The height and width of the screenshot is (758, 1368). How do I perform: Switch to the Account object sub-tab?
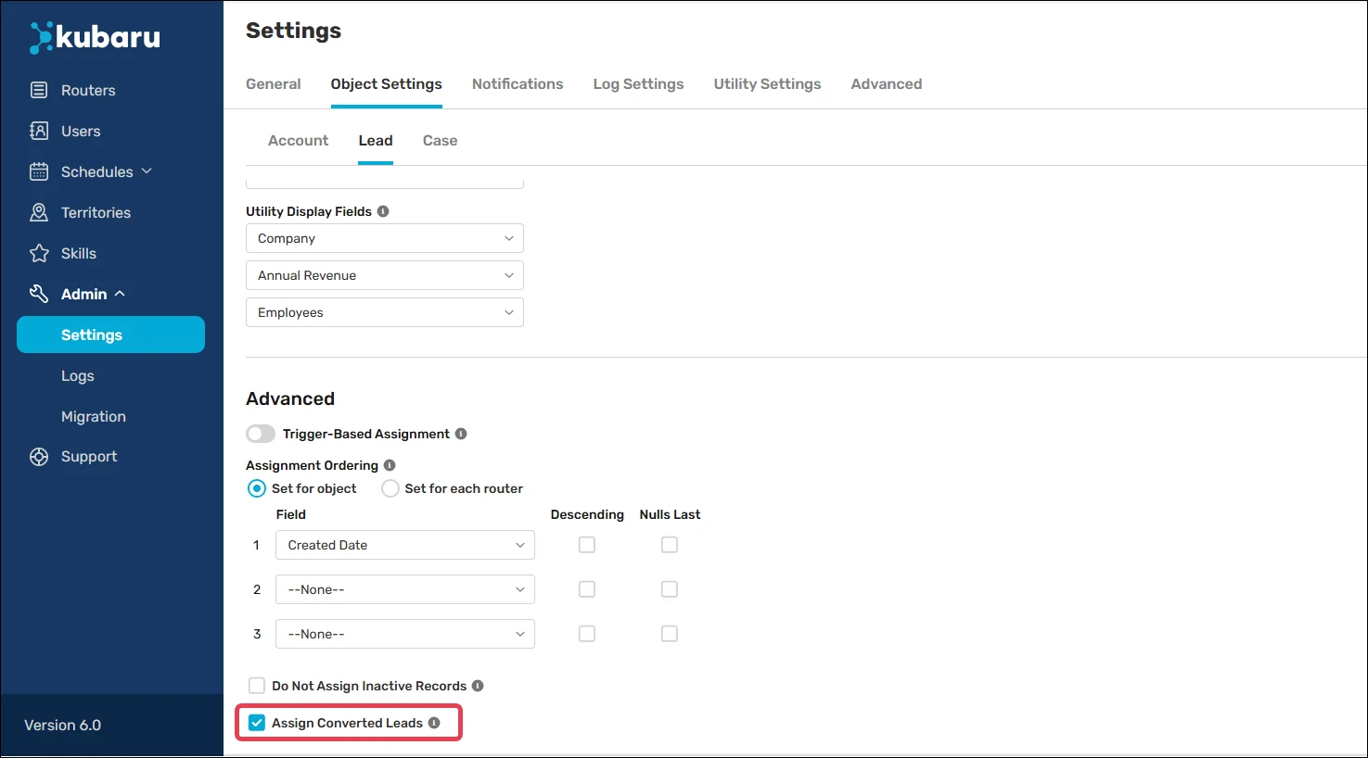[299, 141]
